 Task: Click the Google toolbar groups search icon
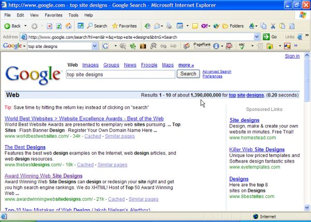(x=153, y=46)
